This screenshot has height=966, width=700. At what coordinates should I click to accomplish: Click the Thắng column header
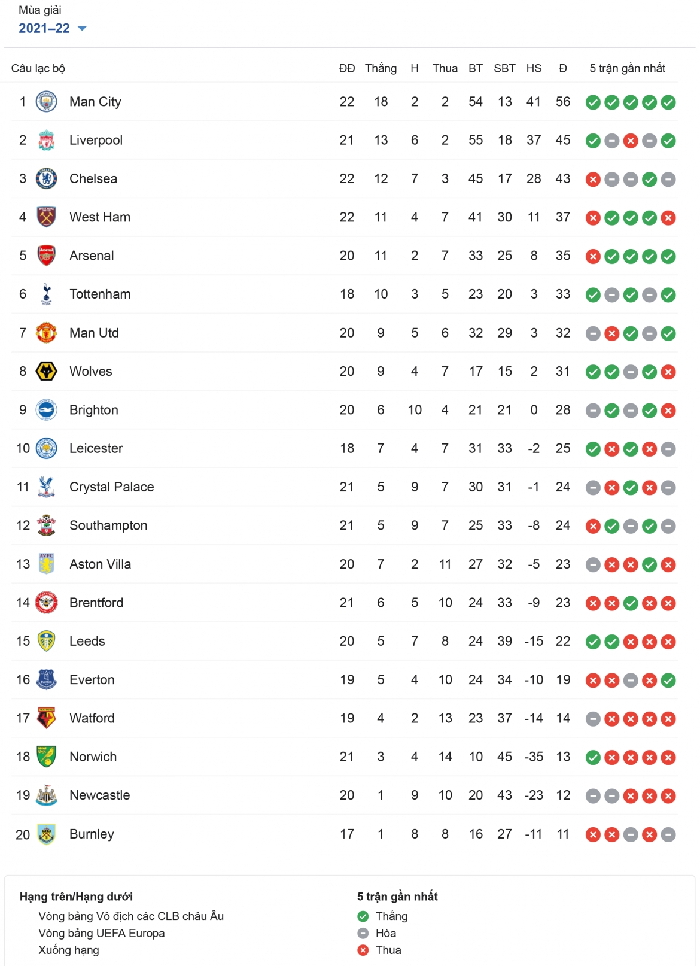381,68
